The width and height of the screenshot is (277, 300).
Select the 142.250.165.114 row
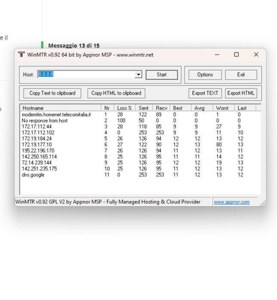pyautogui.click(x=140, y=157)
